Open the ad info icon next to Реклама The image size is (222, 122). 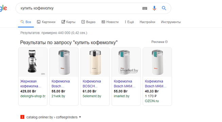pos(166,42)
